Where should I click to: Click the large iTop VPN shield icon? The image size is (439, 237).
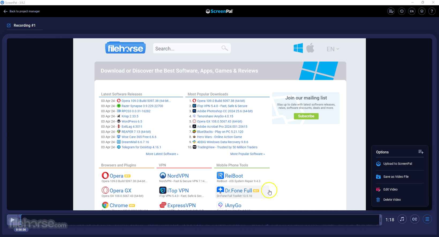tap(163, 190)
